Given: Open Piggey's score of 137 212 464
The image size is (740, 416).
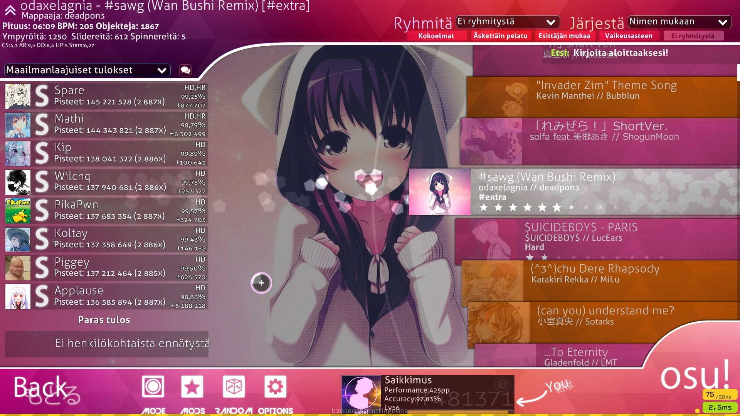Looking at the screenshot, I should coord(106,268).
